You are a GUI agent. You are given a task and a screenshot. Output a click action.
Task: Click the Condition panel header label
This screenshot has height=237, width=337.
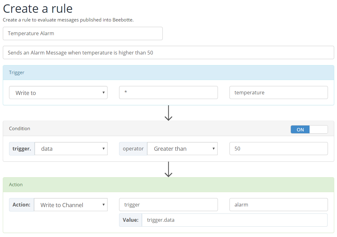(x=20, y=129)
